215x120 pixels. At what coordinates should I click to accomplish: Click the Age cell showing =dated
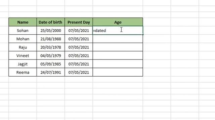click(118, 30)
